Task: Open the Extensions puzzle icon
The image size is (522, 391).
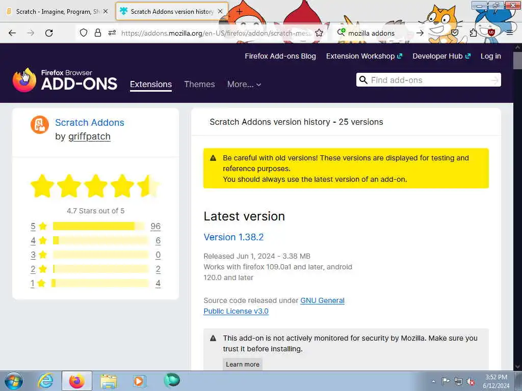Action: click(x=473, y=33)
